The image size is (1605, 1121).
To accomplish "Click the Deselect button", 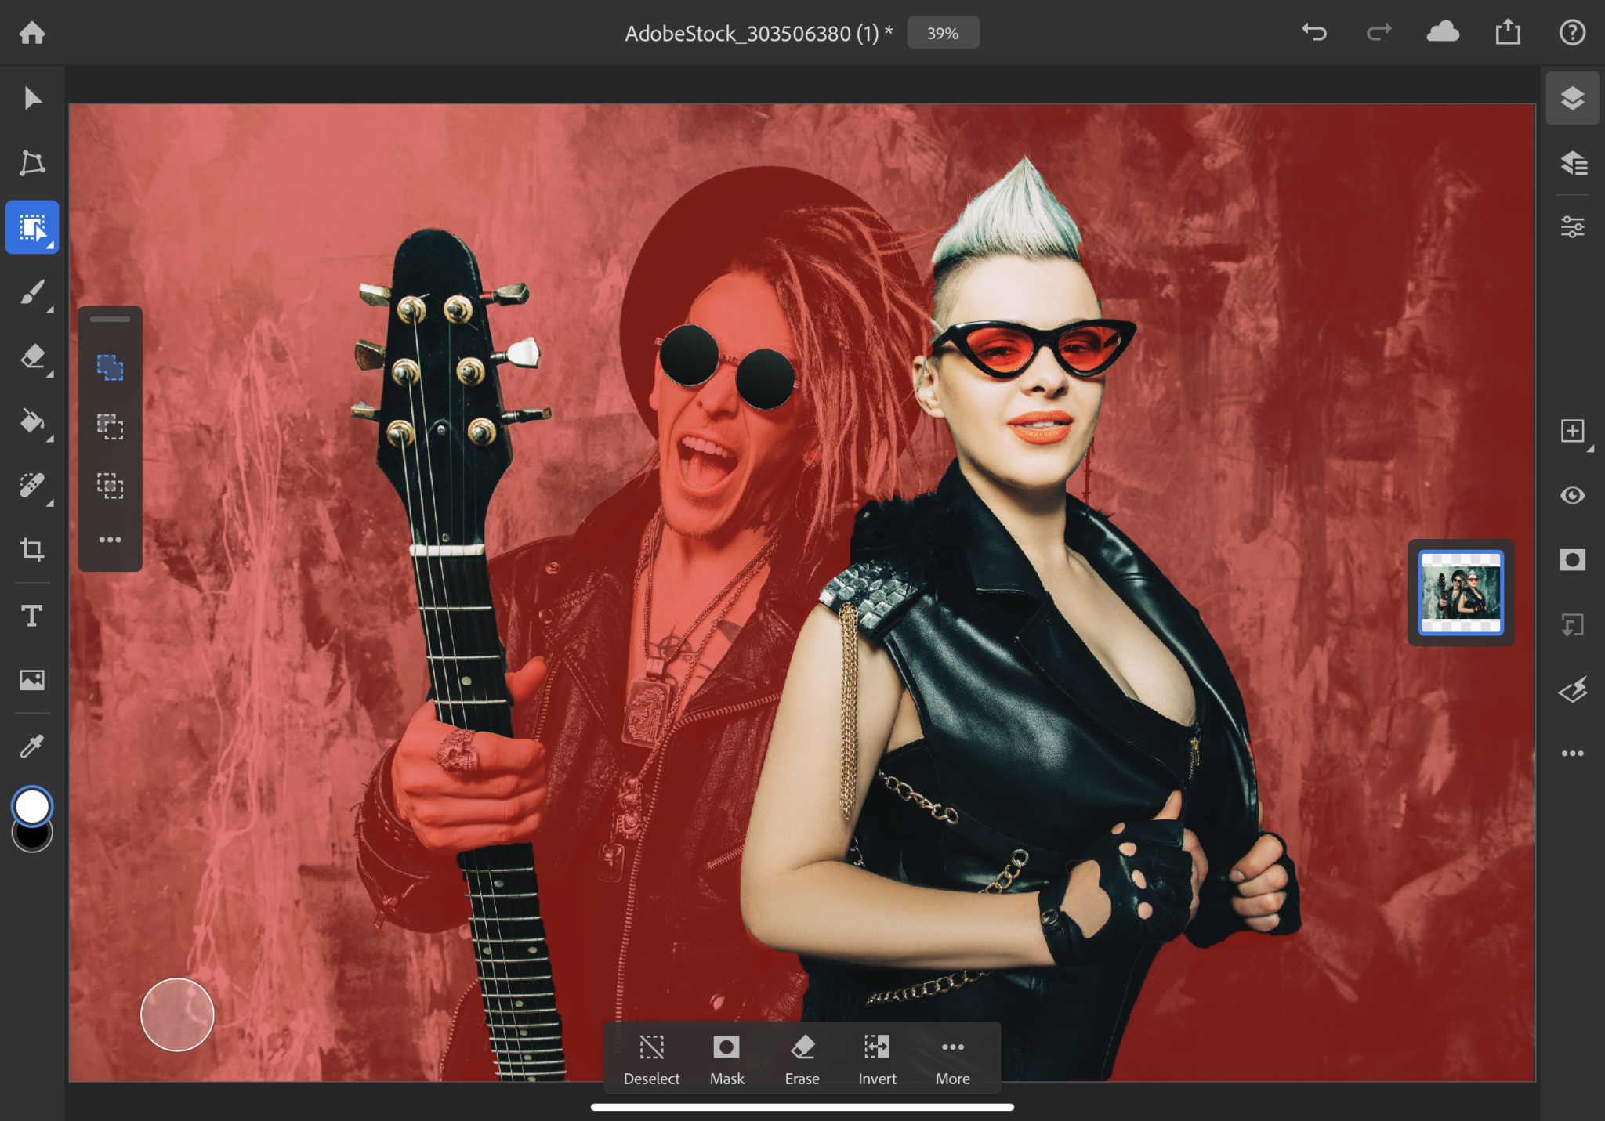I will (651, 1058).
